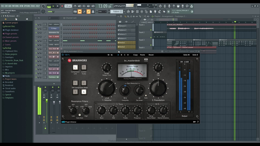Select TMT Compressor Mode 2
The height and width of the screenshot is (146, 260).
pos(84,83)
